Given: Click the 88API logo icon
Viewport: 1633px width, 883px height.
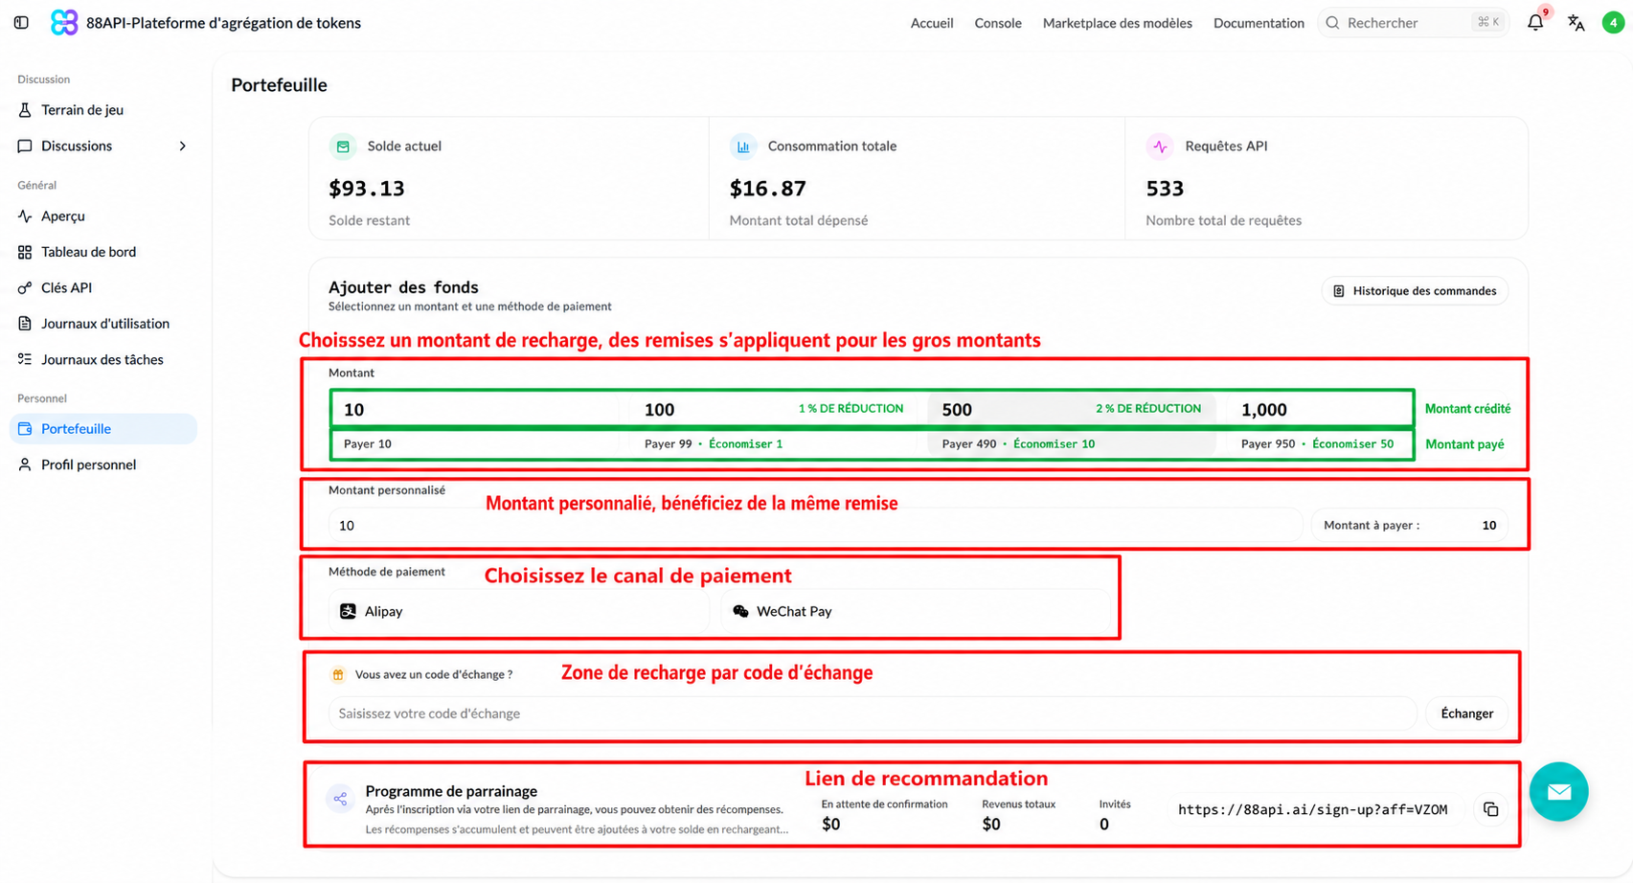Looking at the screenshot, I should point(64,22).
